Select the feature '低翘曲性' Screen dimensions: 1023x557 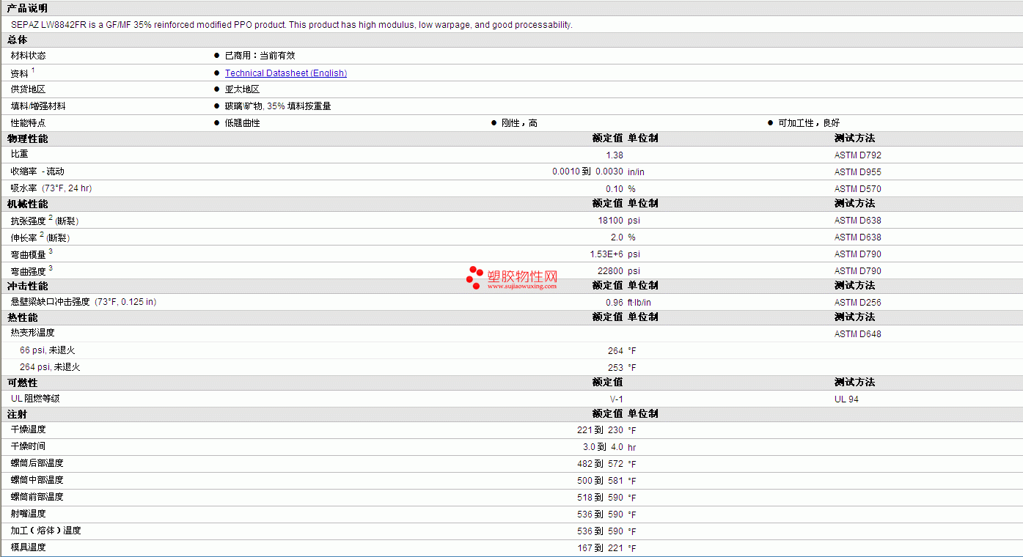pos(242,123)
